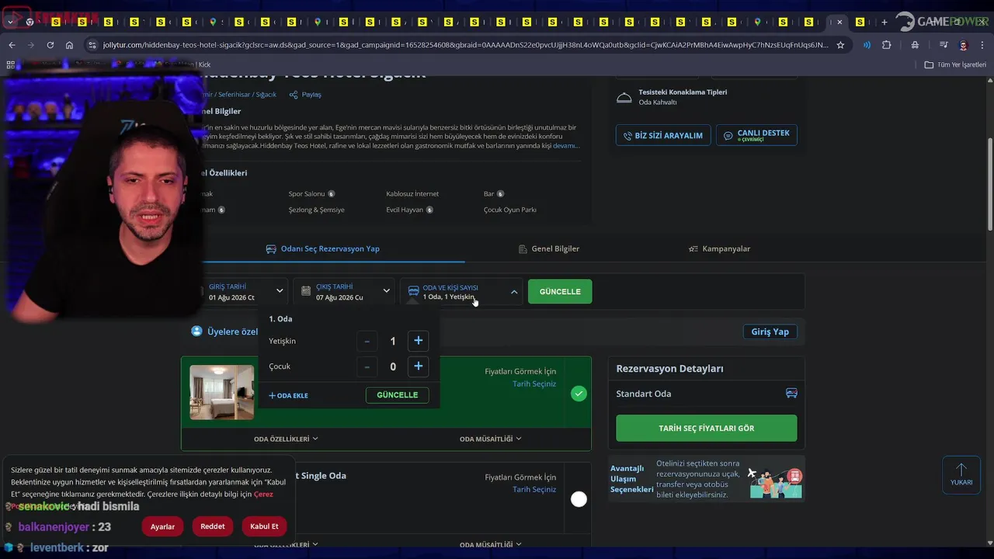Screen dimensions: 994x559
Task: Click the Şezlong & Şemsiye feature text
Action: pos(316,210)
